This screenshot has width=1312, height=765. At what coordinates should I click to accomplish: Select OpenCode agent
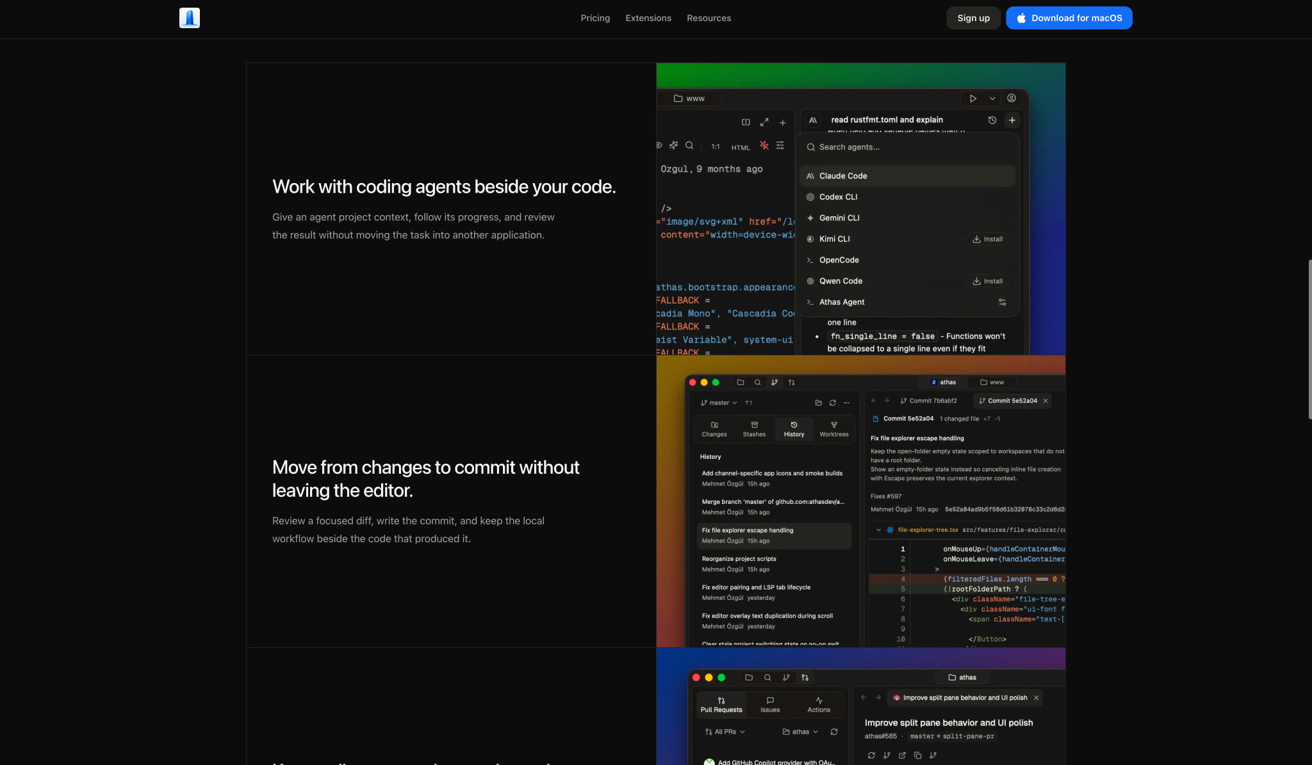[908, 260]
